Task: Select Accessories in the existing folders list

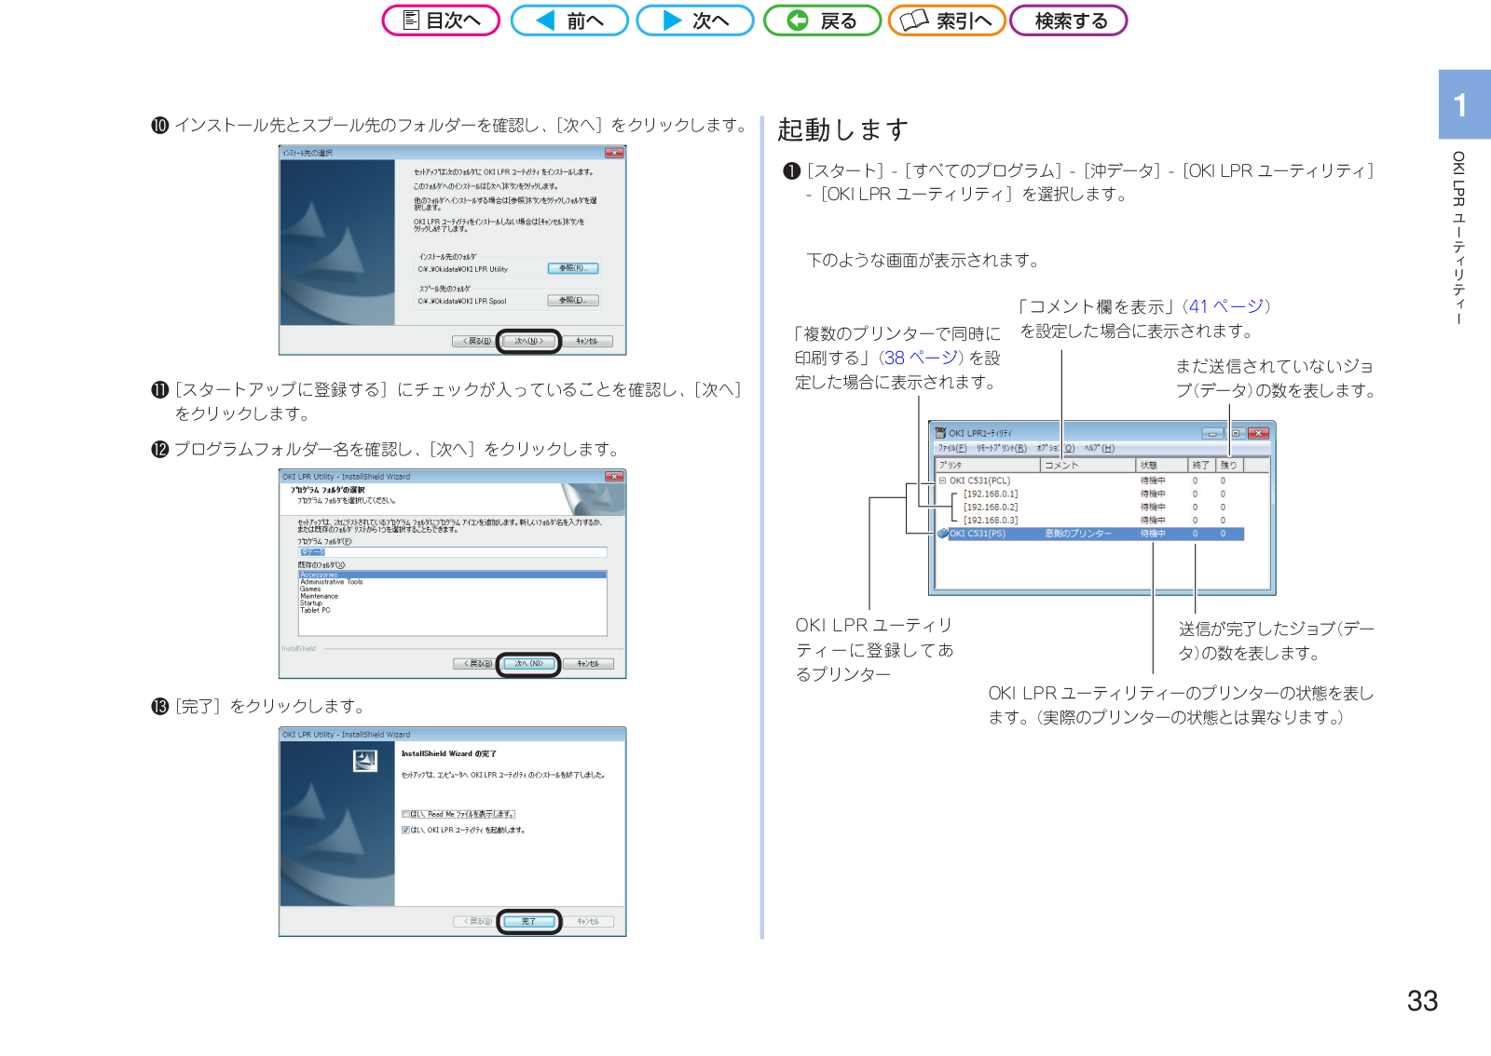Action: pyautogui.click(x=453, y=575)
